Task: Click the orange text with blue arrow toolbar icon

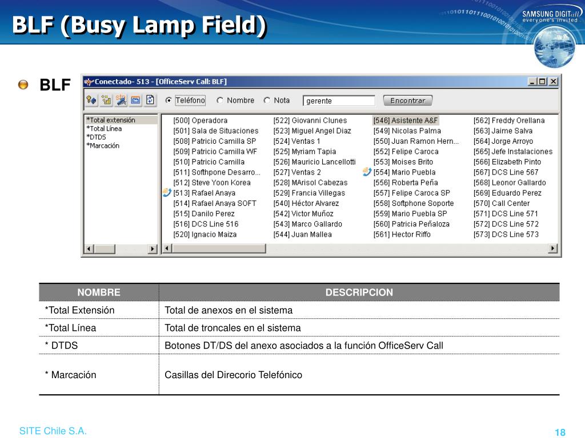Action: point(121,100)
